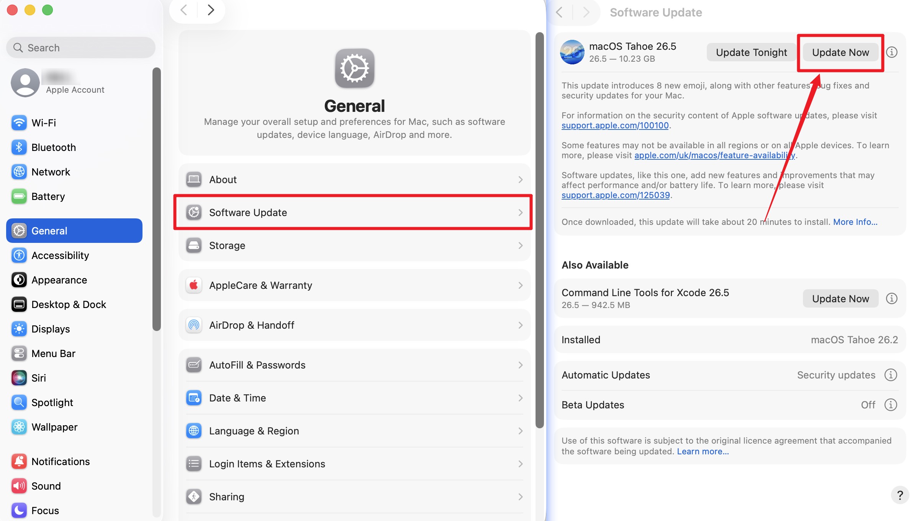The height and width of the screenshot is (521, 914).
Task: Click Update Tonight button
Action: [751, 52]
